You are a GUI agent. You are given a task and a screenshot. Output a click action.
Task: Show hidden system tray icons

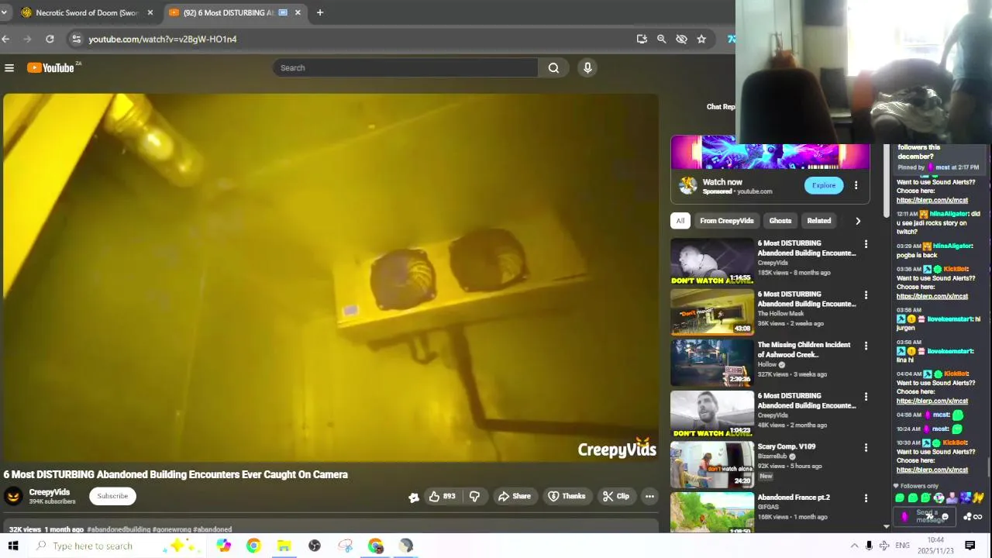[854, 546]
